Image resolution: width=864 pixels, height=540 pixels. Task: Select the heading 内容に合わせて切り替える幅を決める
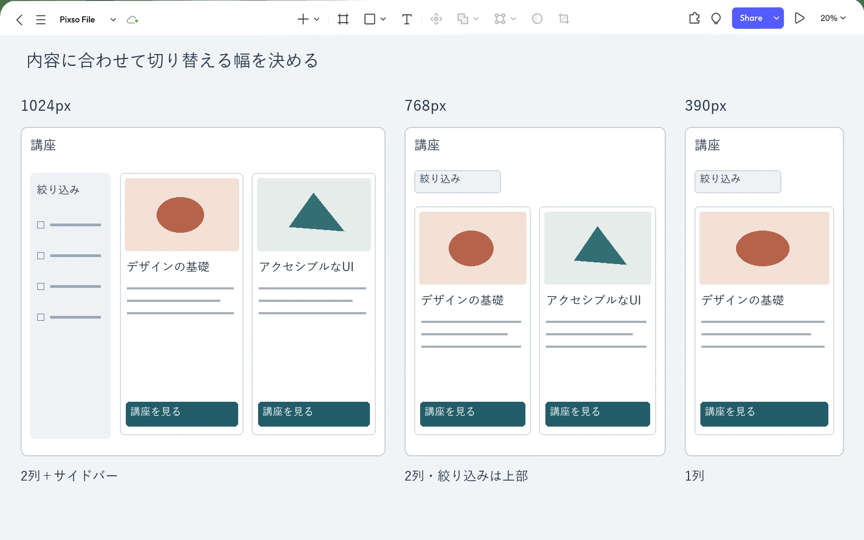[x=172, y=60]
